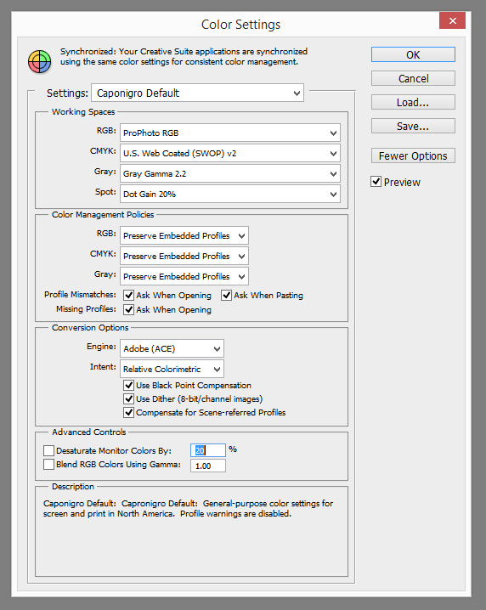
Task: Click the Profile Mismatches: label
Action: [x=80, y=295]
